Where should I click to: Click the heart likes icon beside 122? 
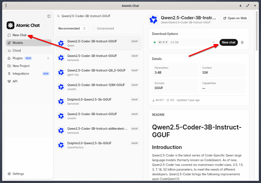point(168,100)
